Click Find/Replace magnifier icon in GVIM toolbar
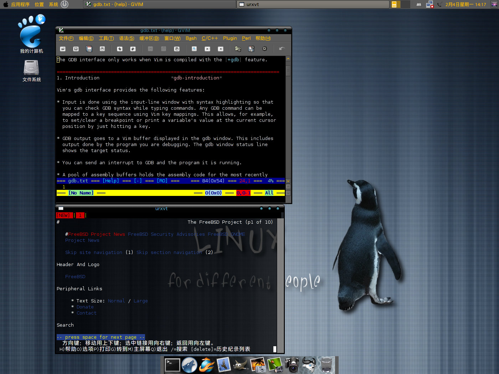This screenshot has width=499, height=374. [x=194, y=49]
